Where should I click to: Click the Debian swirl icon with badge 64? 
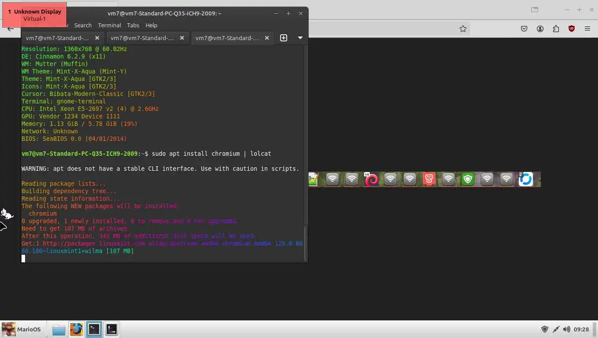coord(372,179)
